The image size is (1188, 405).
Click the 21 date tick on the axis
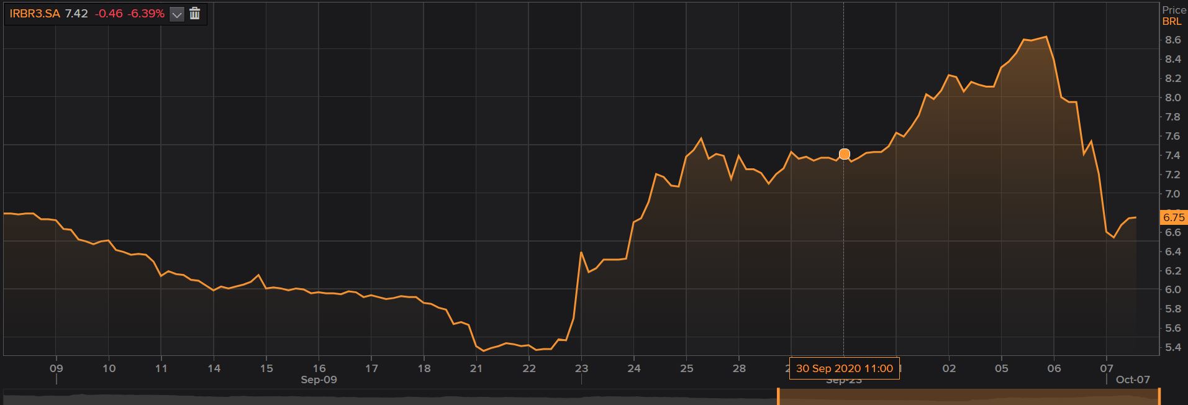476,368
